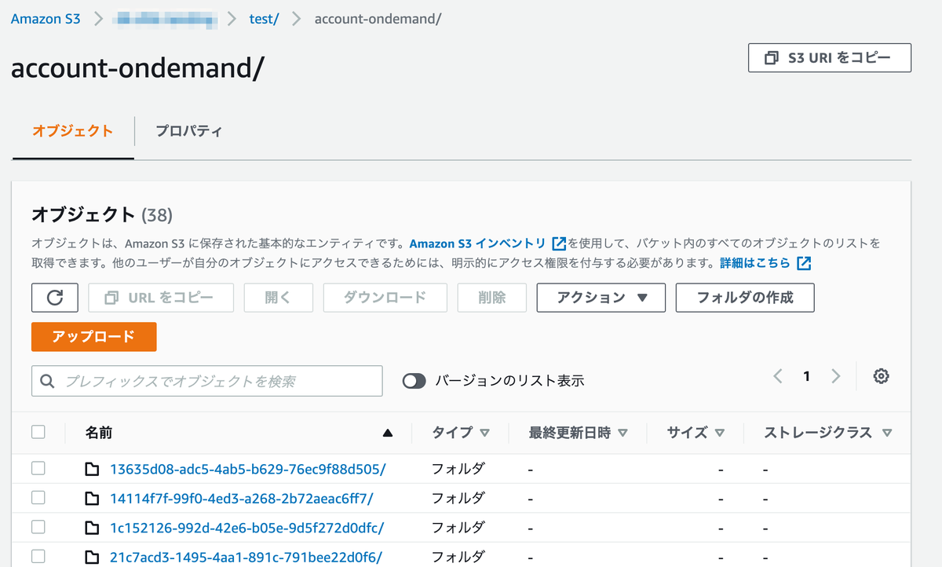
Task: Click the folder icon for 1c152126-992d row
Action: coord(93,528)
